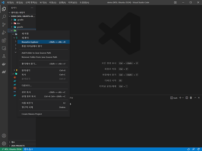Screen dimensions: 202x151
Task: Open the 선택 영역(S) menu
Action: [x=31, y=2]
